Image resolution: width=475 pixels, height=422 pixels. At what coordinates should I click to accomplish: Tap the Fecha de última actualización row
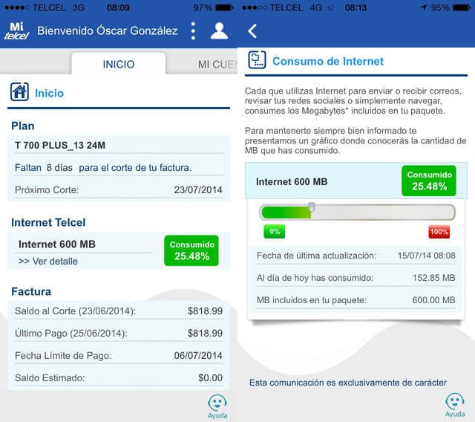356,256
